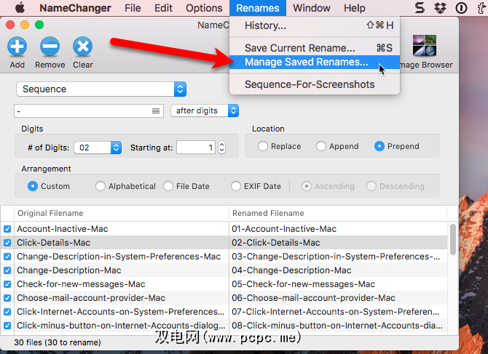Click renamed filename 06-Choose-mail-account-provider-Mac
The width and height of the screenshot is (488, 354).
[x=313, y=298]
